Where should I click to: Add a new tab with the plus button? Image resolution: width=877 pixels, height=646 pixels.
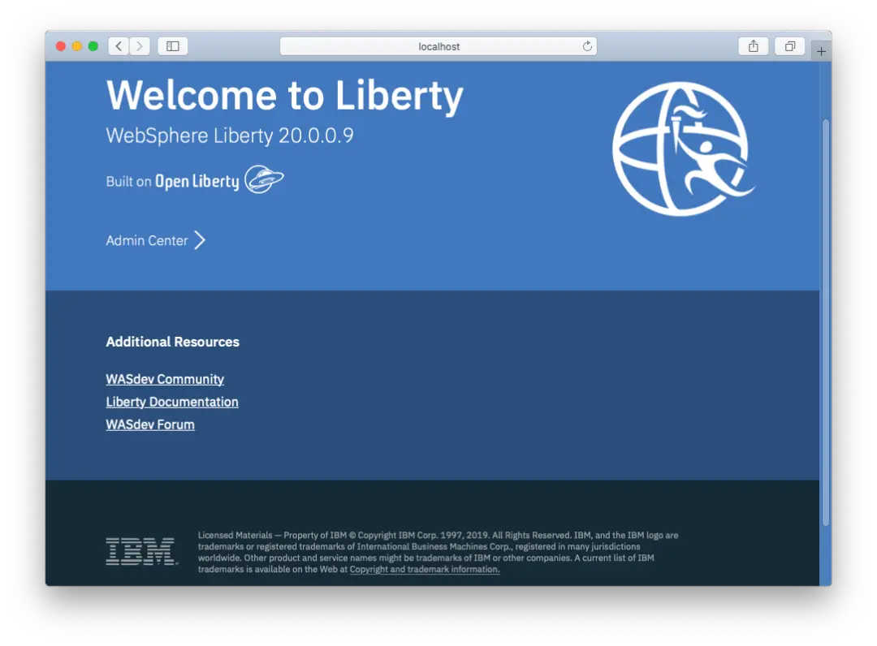821,51
